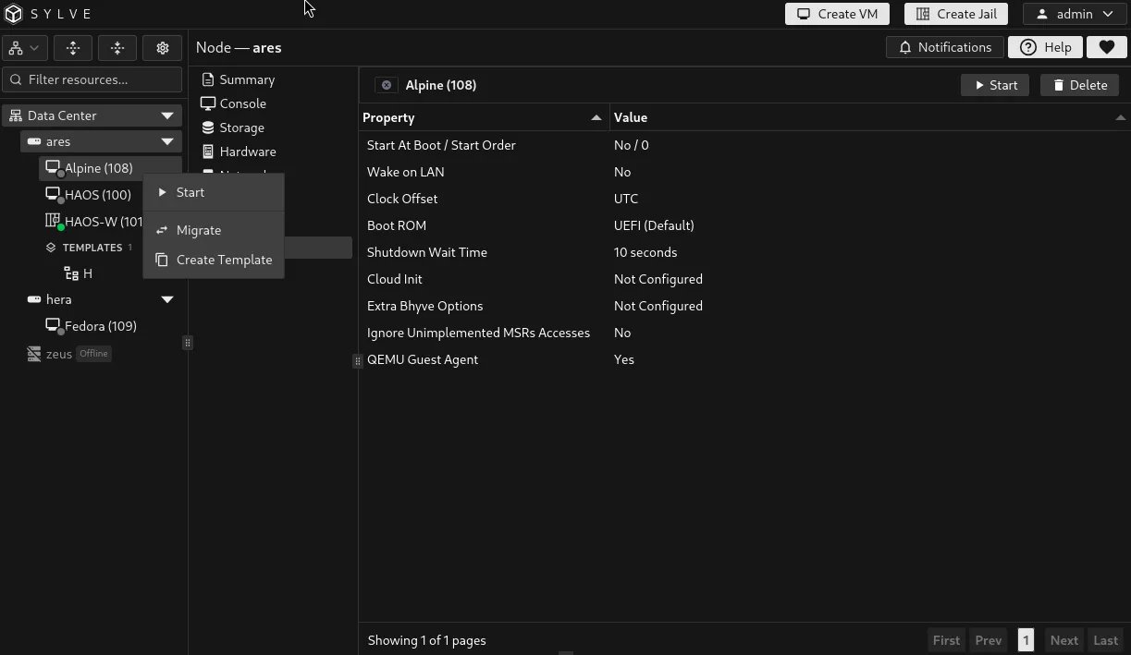Click the Fedora VM monitor icon
This screenshot has width=1131, height=655.
(53, 325)
